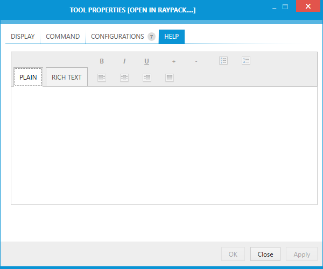Insert a numbered list
323x269 pixels.
[x=246, y=61]
